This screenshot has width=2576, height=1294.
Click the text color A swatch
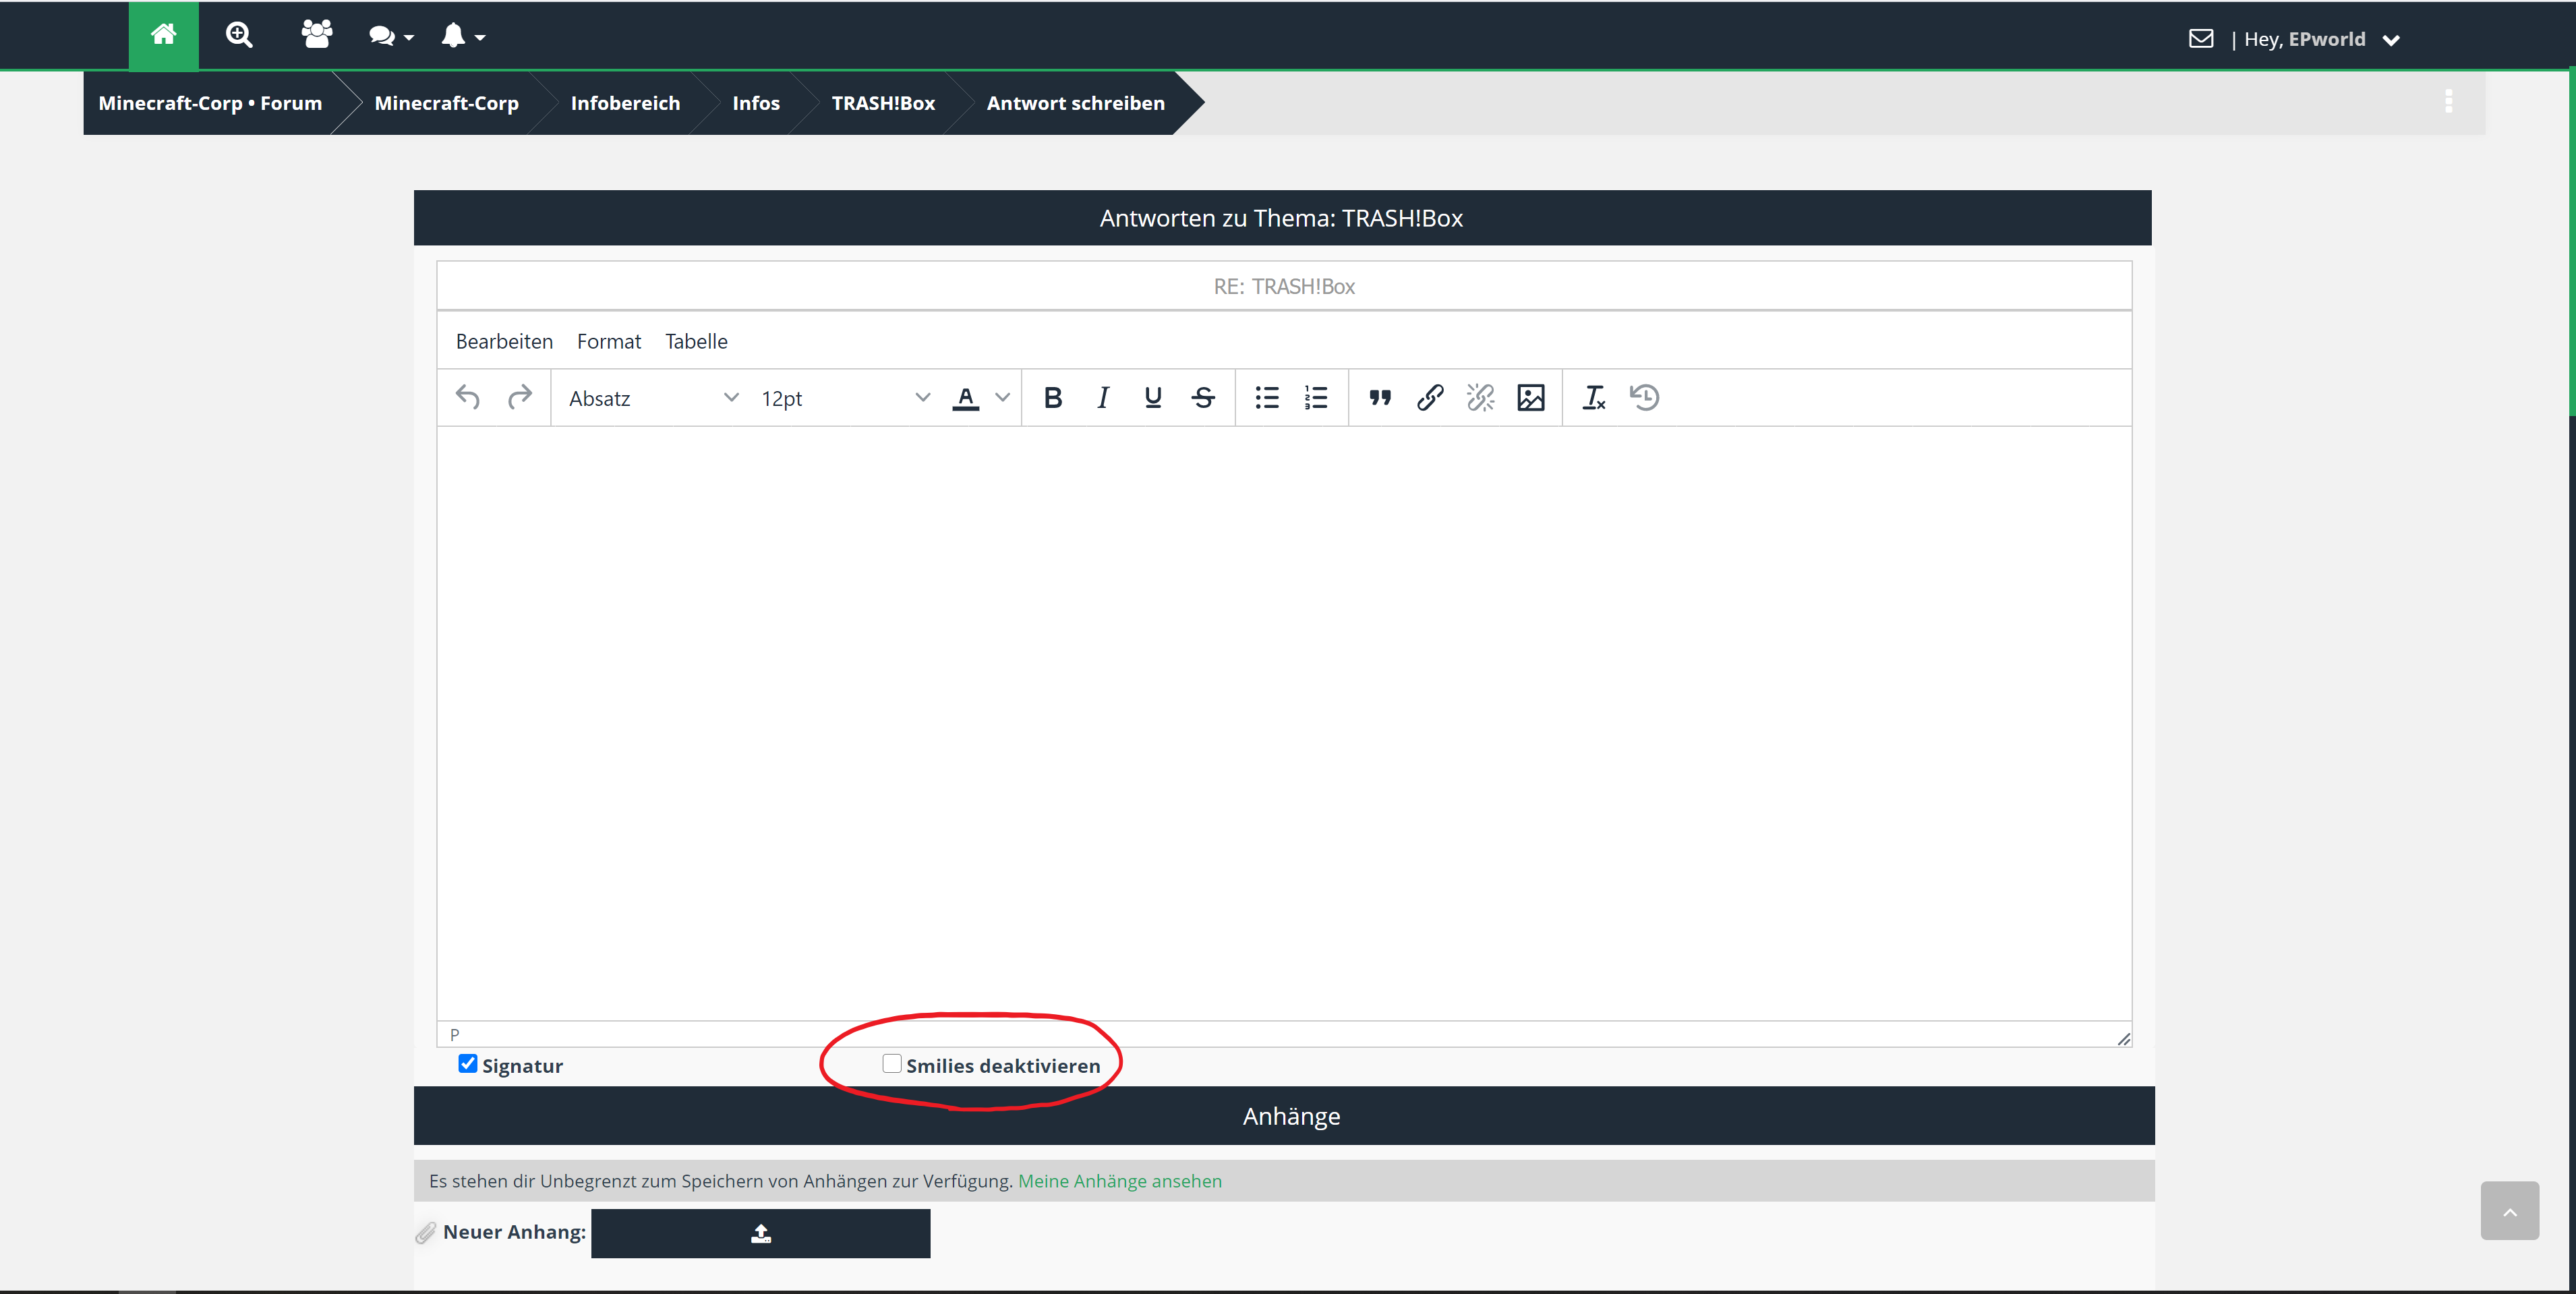965,398
